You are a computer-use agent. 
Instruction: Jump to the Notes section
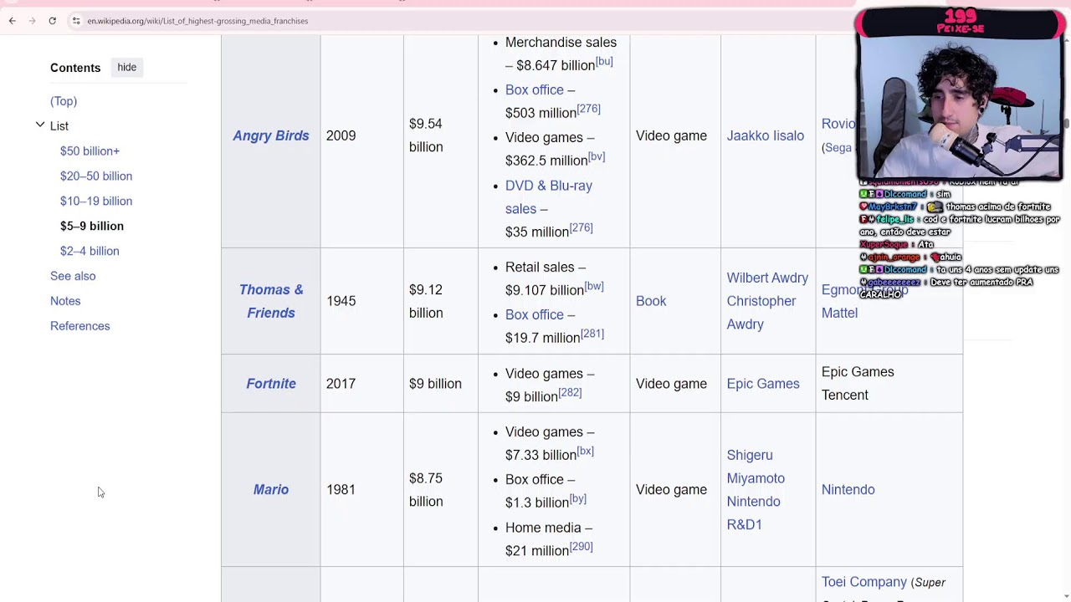point(65,302)
